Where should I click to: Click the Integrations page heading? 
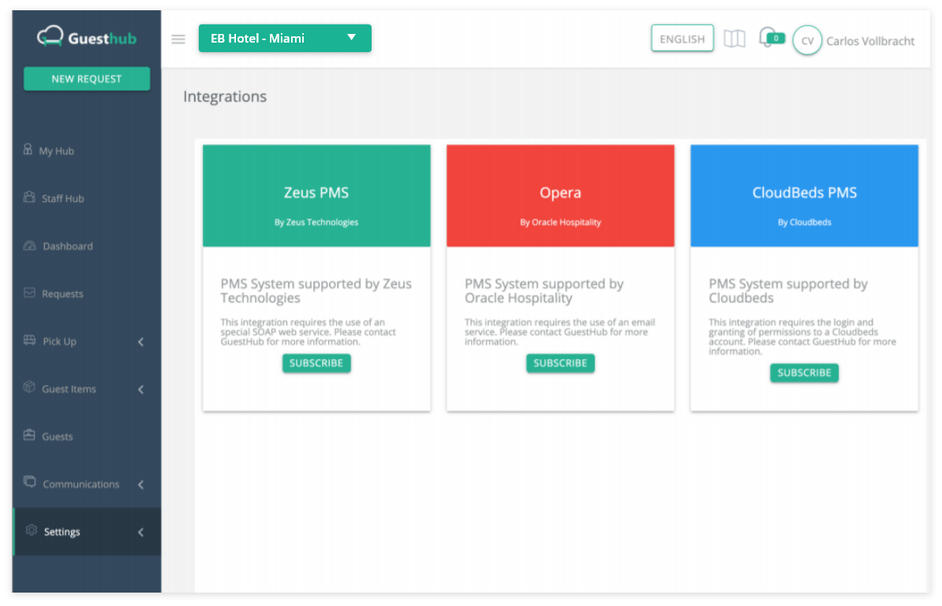[x=225, y=97]
